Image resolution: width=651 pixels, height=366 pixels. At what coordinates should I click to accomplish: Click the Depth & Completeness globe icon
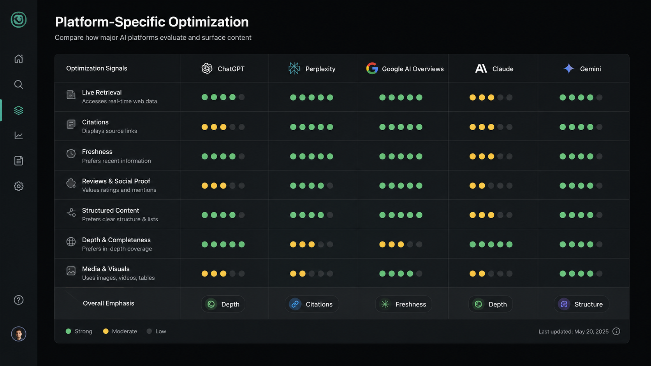click(71, 242)
